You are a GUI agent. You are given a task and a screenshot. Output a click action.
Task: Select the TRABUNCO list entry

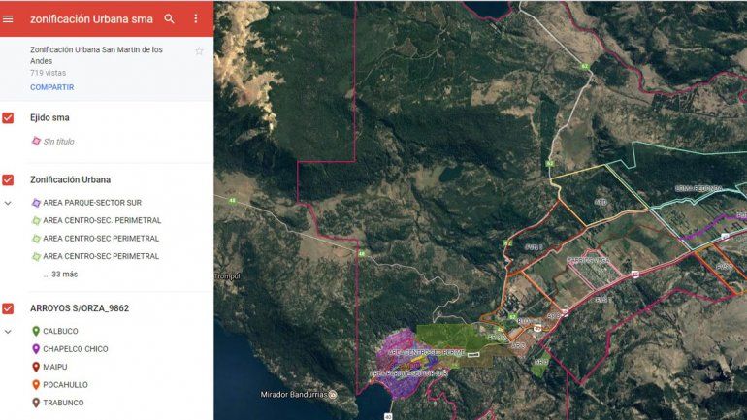63,403
